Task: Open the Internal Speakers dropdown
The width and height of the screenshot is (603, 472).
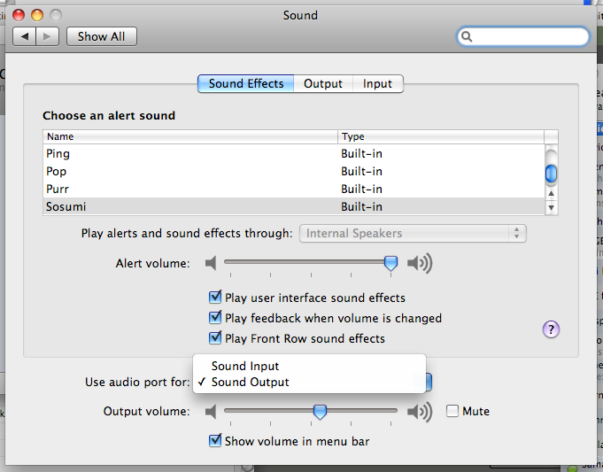Action: [413, 234]
